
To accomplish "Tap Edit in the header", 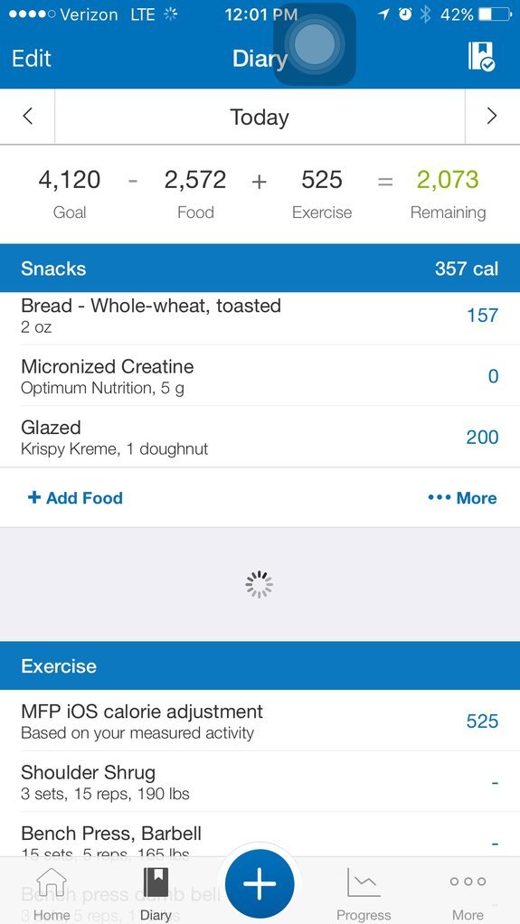I will coord(32,59).
